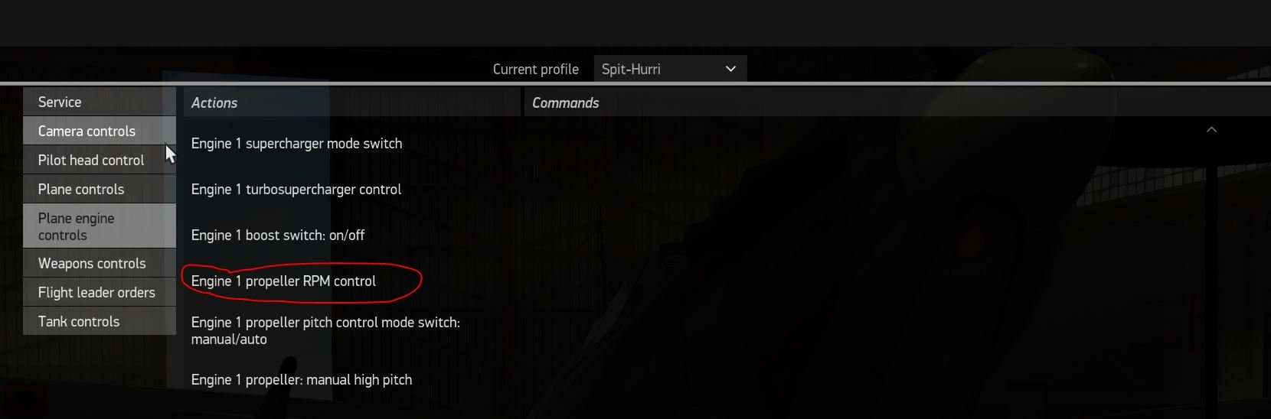Open Camera controls category
This screenshot has width=1271, height=419.
(x=100, y=131)
